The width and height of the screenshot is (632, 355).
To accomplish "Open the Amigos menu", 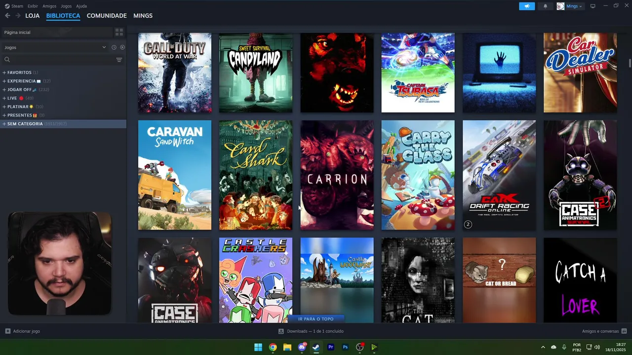I will click(49, 6).
